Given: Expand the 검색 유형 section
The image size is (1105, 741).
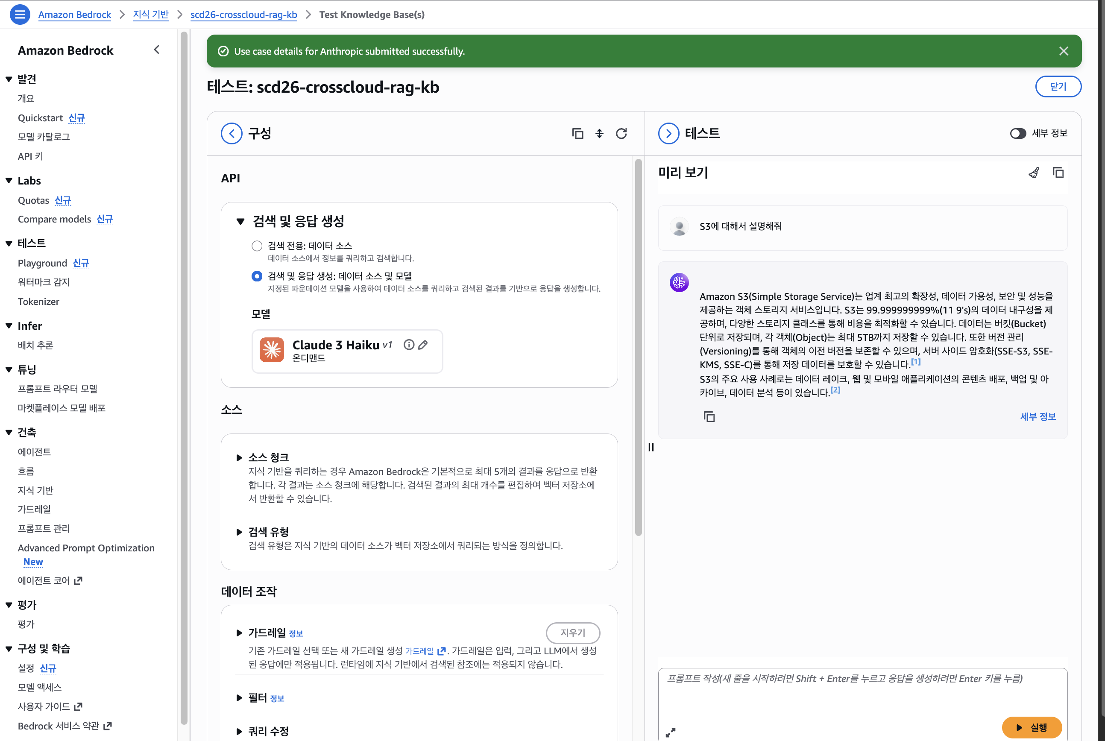Looking at the screenshot, I should point(239,532).
